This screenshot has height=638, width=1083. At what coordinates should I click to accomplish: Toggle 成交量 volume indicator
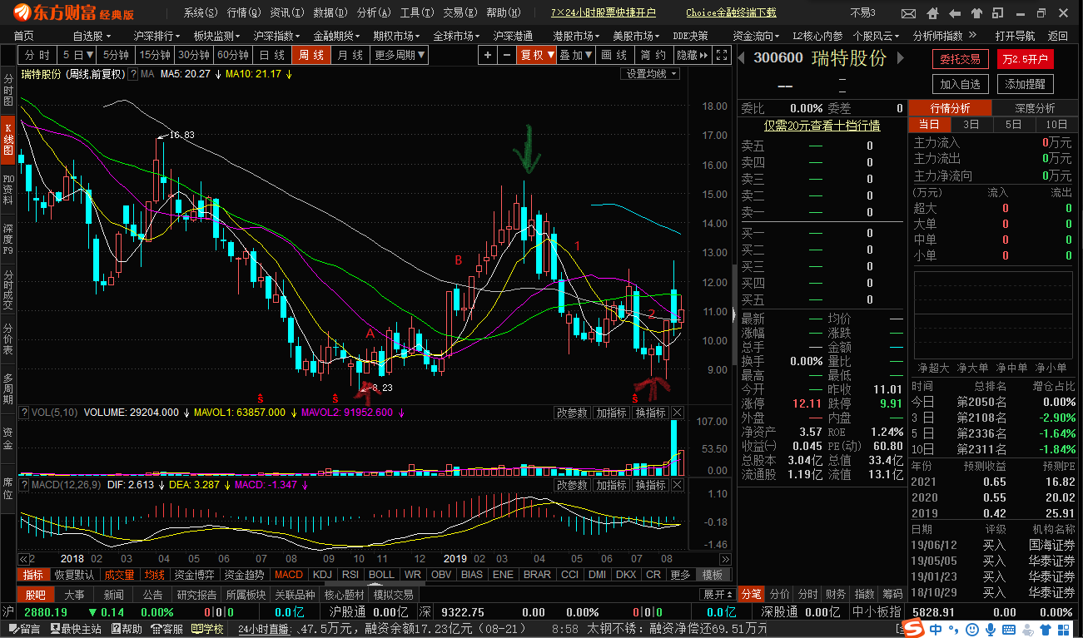coord(119,575)
